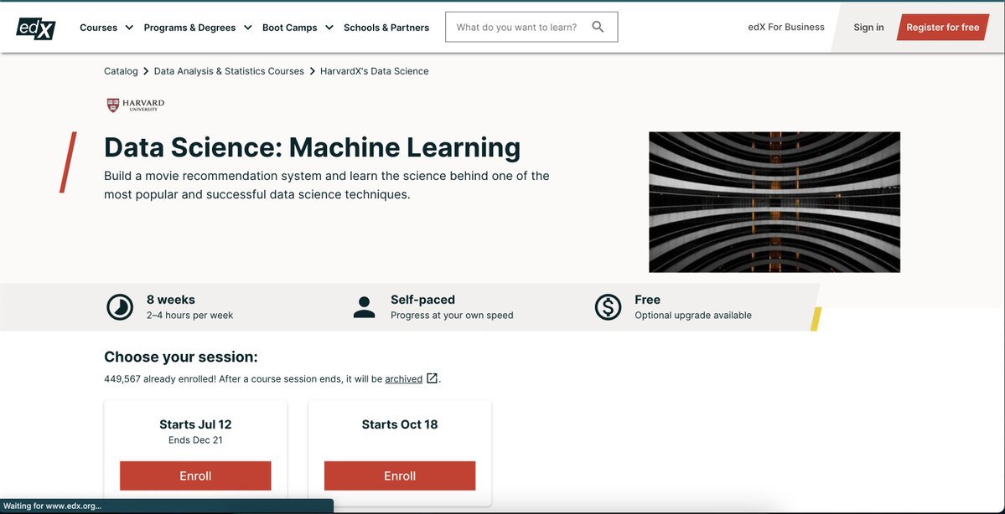1005x514 pixels.
Task: Click the person icon beside Self-paced
Action: point(364,307)
